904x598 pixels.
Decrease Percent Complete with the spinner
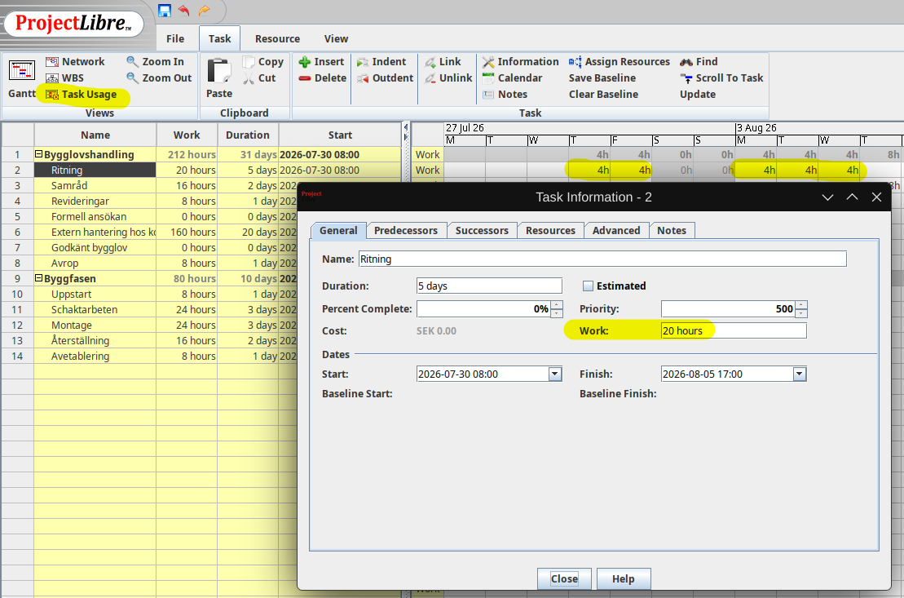pos(557,312)
